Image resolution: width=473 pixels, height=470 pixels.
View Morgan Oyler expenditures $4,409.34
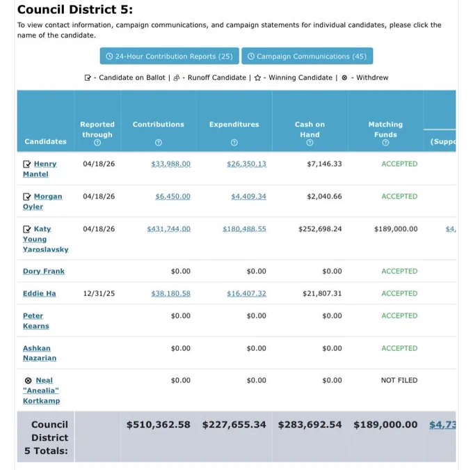(x=248, y=196)
